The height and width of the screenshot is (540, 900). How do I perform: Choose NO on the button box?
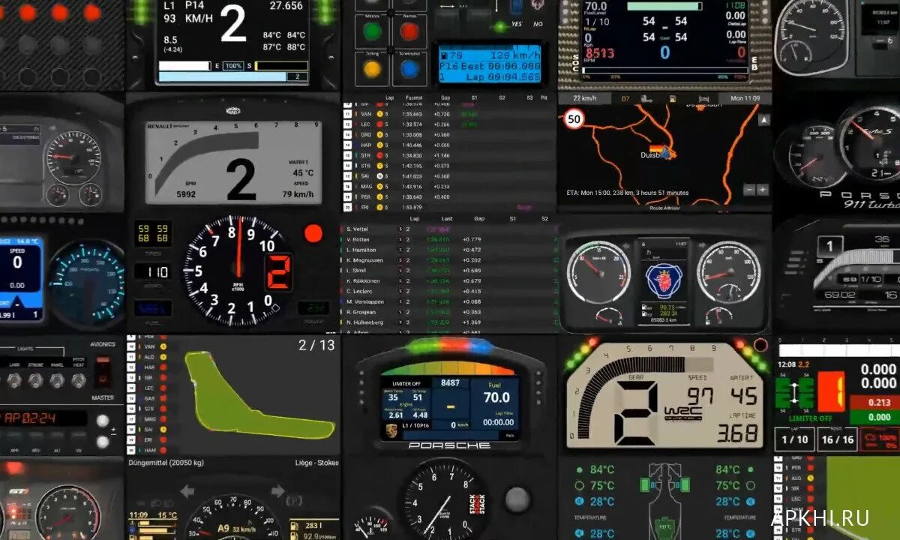(538, 24)
